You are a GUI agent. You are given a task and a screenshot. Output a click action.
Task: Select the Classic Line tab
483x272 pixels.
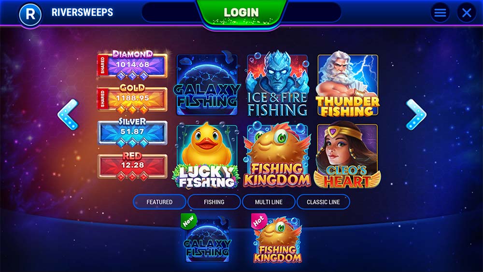323,202
